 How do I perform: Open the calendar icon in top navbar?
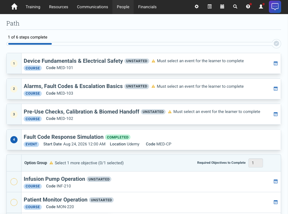(x=222, y=7)
